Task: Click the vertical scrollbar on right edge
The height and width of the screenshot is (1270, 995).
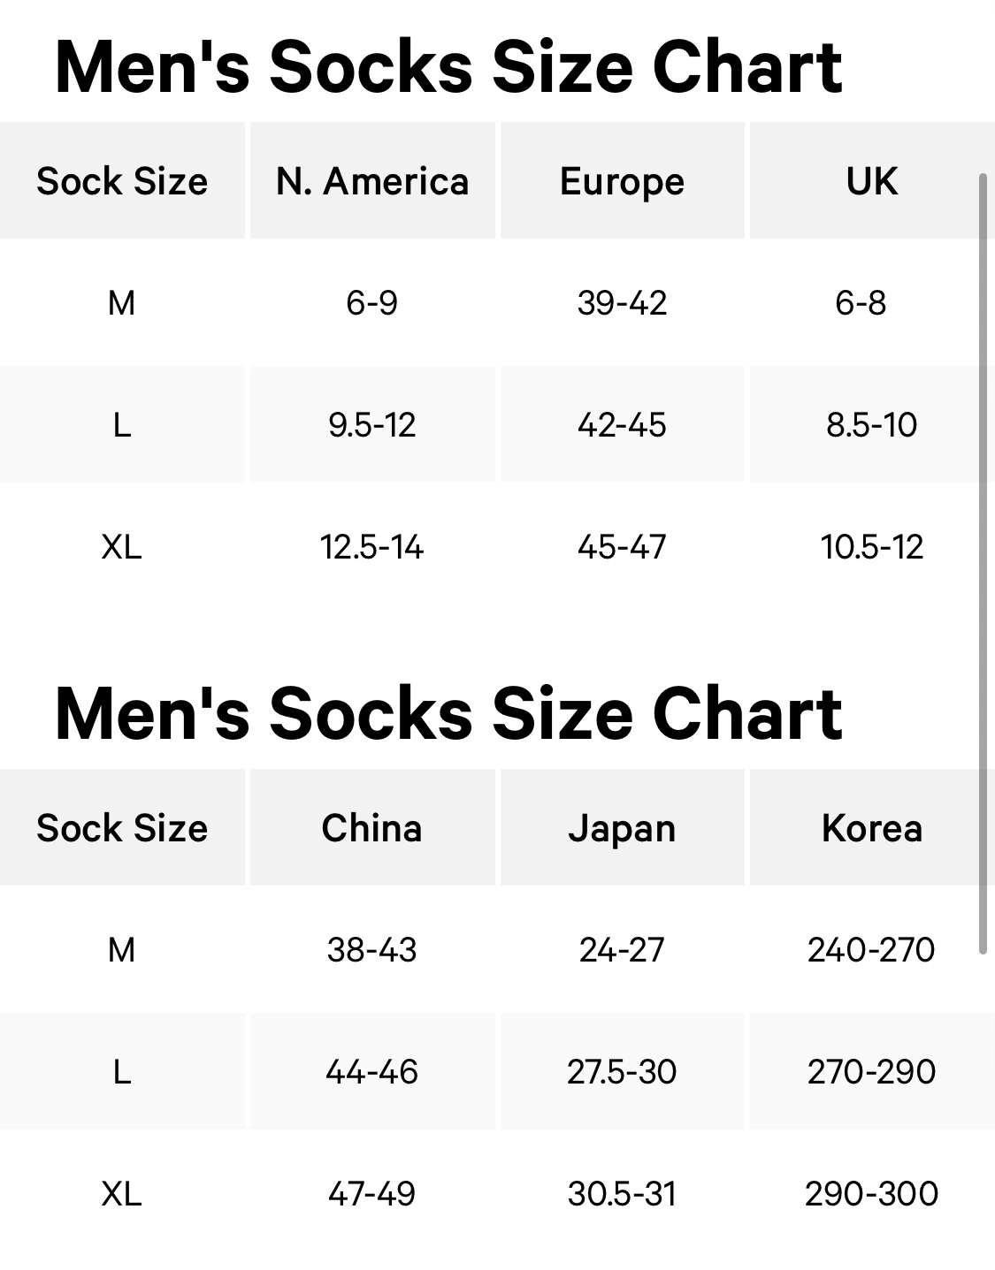Action: pos(983,564)
